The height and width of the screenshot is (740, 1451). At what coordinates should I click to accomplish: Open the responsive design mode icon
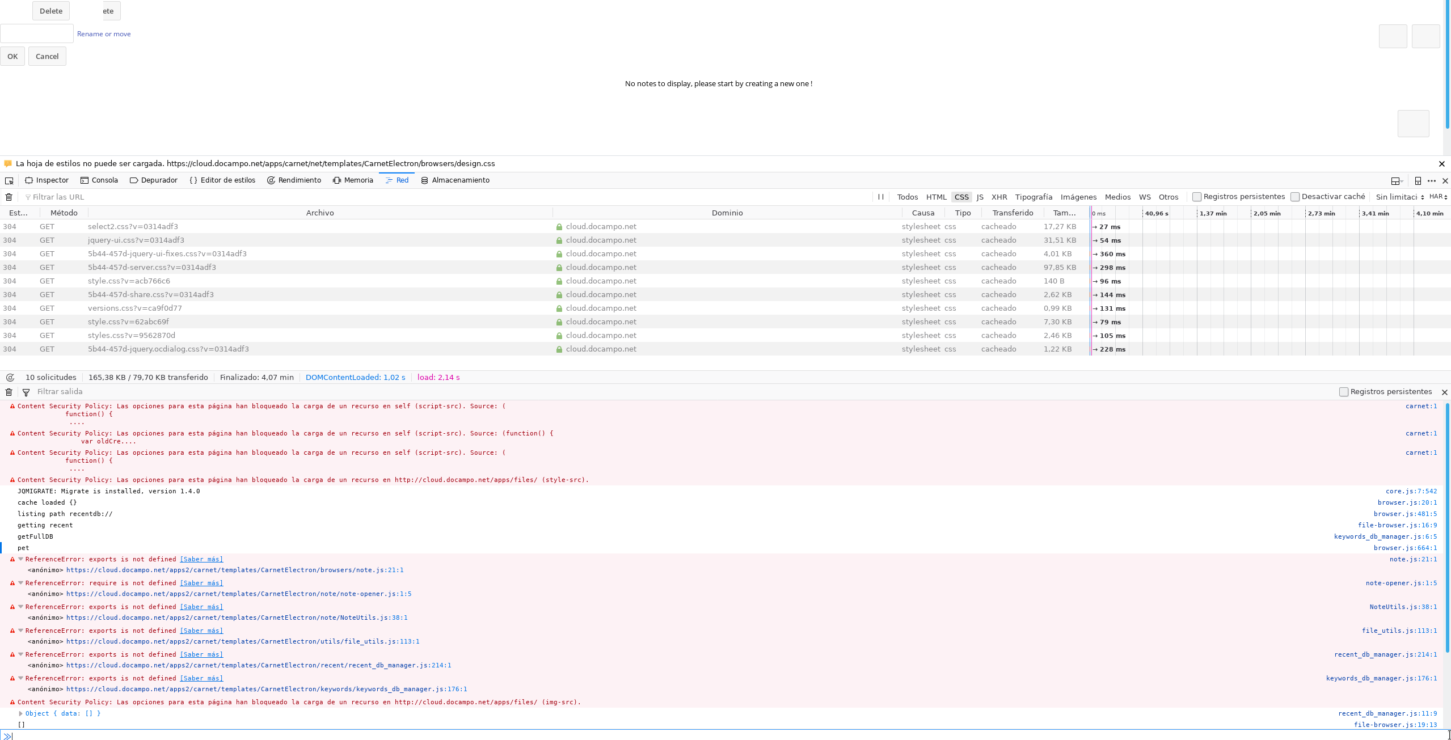[1418, 181]
